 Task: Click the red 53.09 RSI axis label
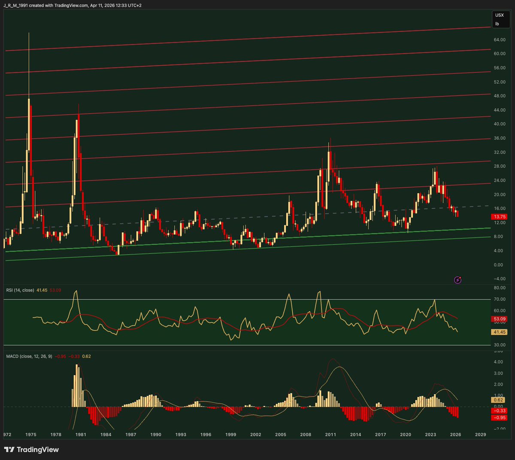pos(500,319)
